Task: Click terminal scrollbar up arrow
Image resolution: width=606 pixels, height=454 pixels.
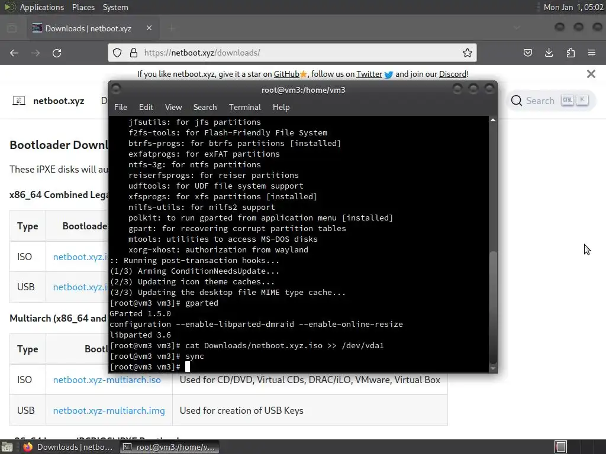Action: click(493, 120)
